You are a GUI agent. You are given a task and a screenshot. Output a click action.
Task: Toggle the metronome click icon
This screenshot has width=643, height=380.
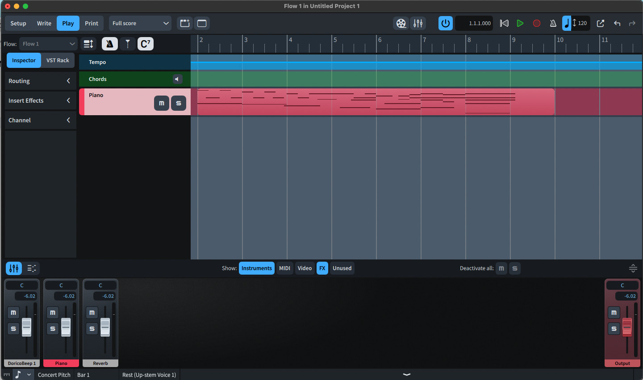pyautogui.click(x=553, y=23)
